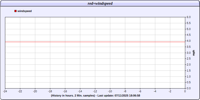Click the -24 hour x-axis label

click(x=5, y=91)
